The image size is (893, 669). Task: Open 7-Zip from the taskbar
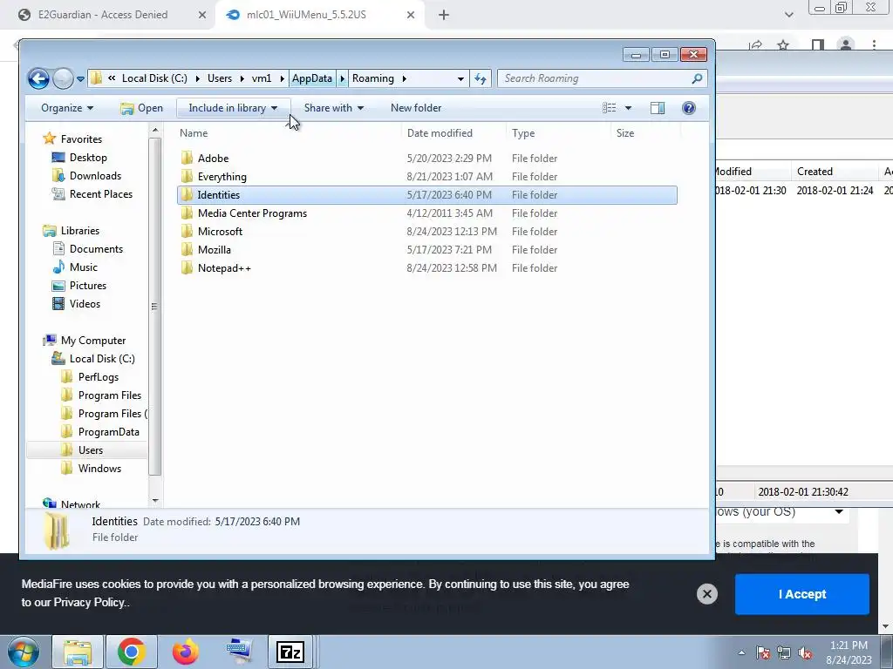pyautogui.click(x=290, y=652)
